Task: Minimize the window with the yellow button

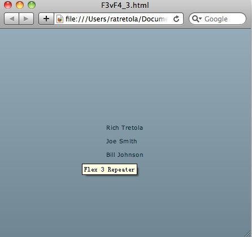Action: coord(20,5)
